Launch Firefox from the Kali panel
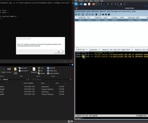 [x=93, y=4]
